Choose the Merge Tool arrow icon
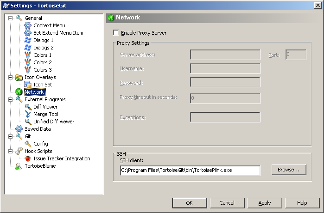 pos(28,114)
